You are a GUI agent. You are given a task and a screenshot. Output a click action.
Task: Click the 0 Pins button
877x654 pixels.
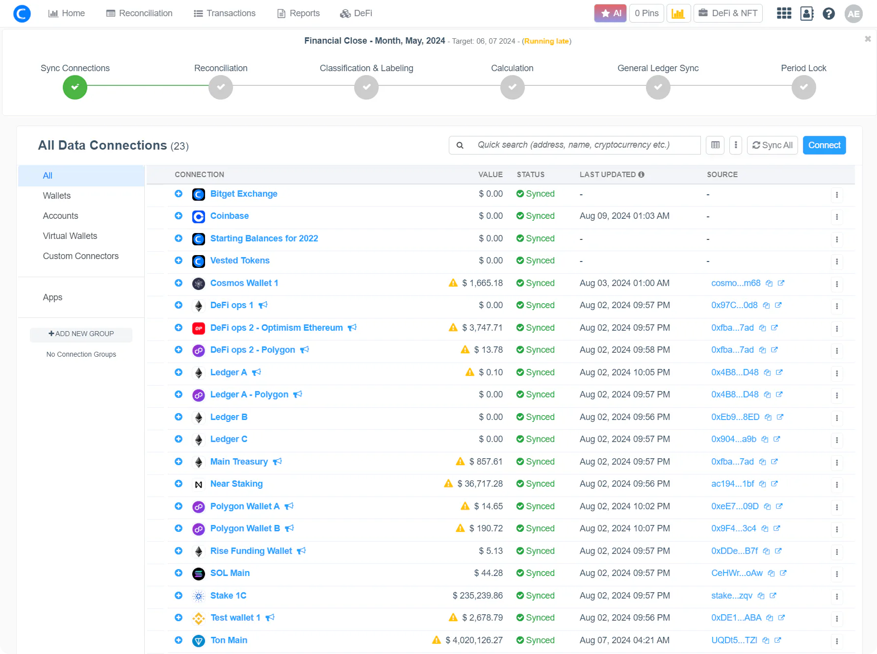point(646,13)
